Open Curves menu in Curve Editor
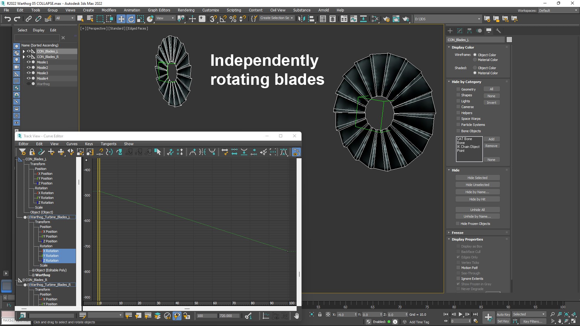 (x=72, y=144)
